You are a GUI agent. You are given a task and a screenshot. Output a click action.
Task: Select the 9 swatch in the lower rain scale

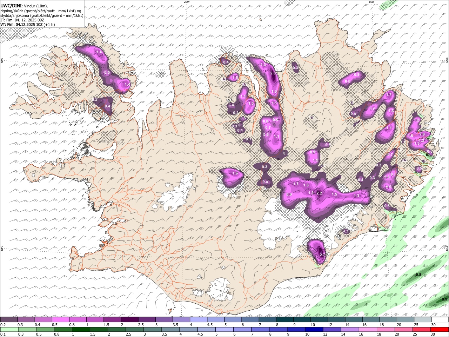pyautogui.click(x=296, y=329)
